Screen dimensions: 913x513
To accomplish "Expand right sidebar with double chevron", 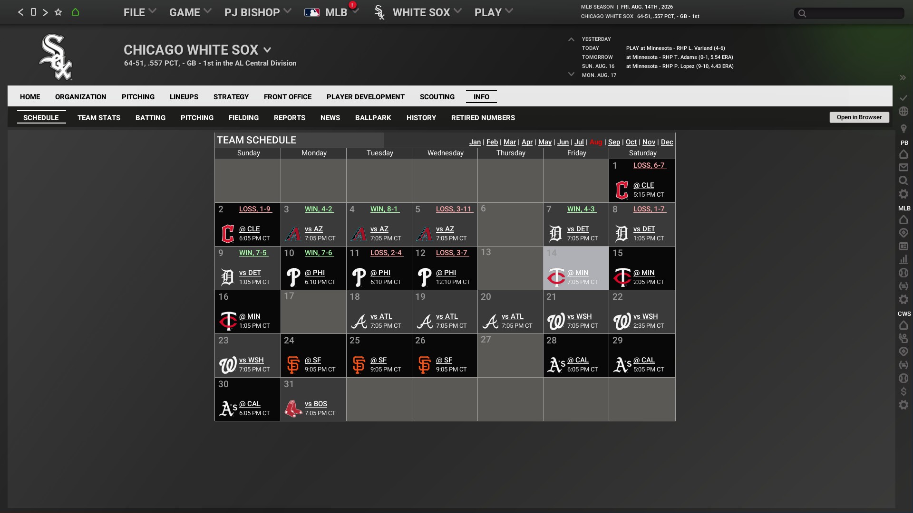I will click(x=903, y=77).
